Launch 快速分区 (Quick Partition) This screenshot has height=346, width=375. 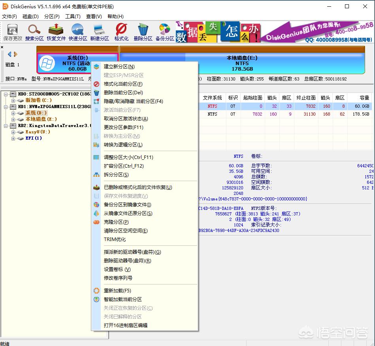click(x=77, y=31)
